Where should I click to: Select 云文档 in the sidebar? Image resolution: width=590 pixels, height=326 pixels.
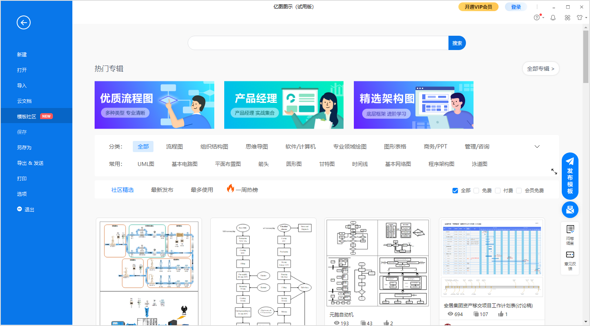[x=24, y=101]
